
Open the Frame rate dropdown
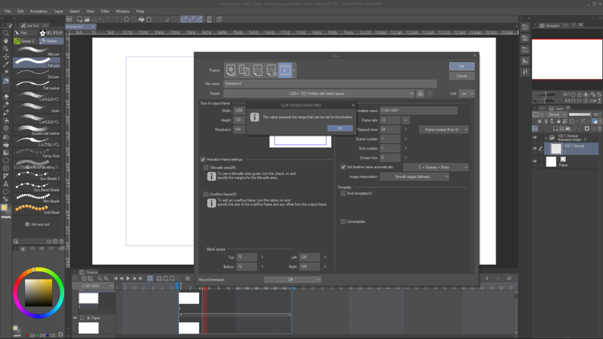pos(405,121)
